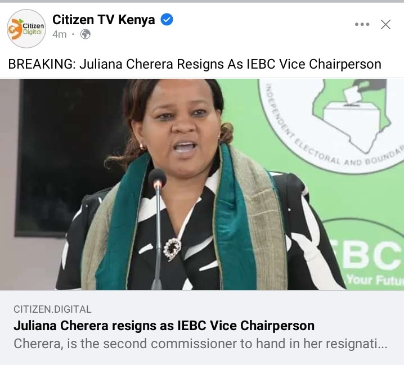Click the 4m post timestamp
The width and height of the screenshot is (404, 365).
pos(60,34)
